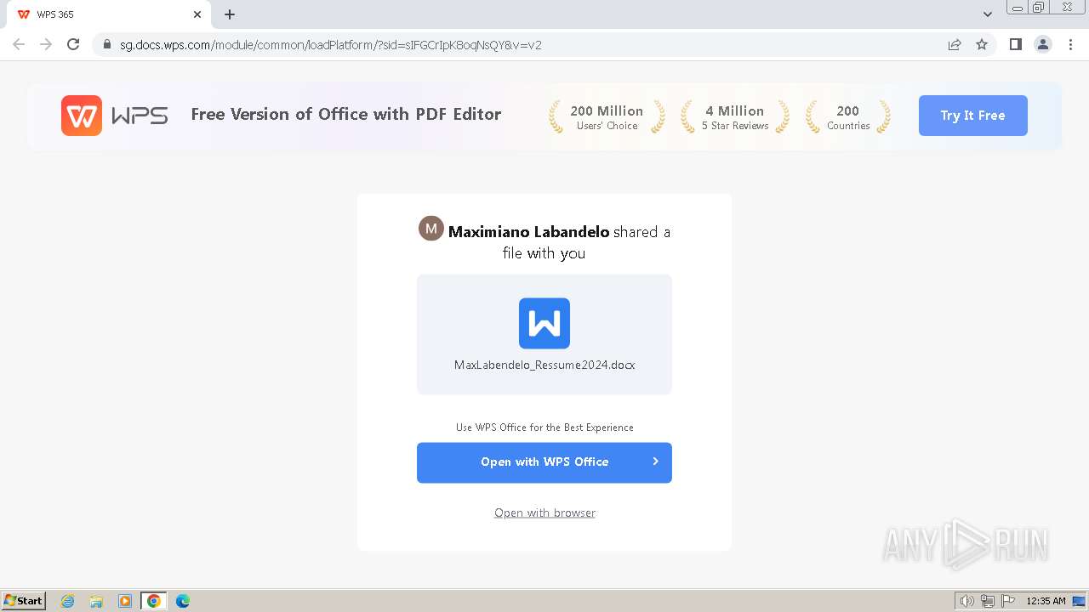Screen dimensions: 1089x612
Task: Click the Try It Free button
Action: click(x=972, y=116)
